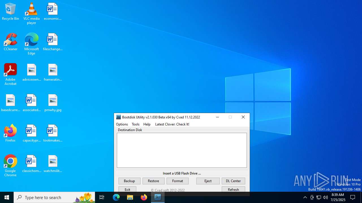Select the Microsoft Edge desktop shortcut
Screen dimensions: 362x203
[x=31, y=44]
